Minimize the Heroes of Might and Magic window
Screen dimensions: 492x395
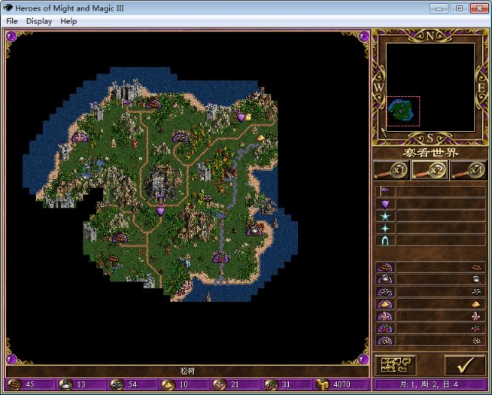click(439, 8)
